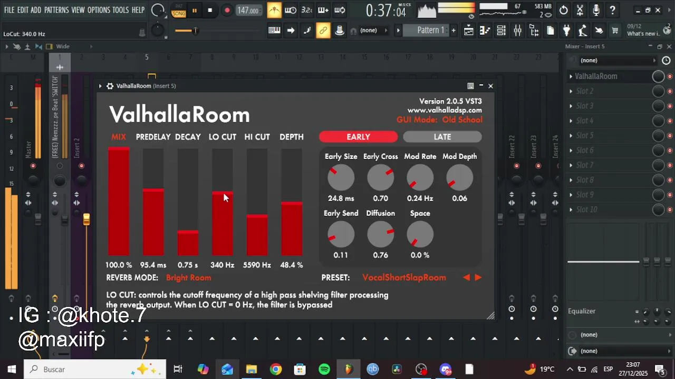675x379 pixels.
Task: Toggle the metronome icon in the toolbar
Action: click(x=274, y=10)
